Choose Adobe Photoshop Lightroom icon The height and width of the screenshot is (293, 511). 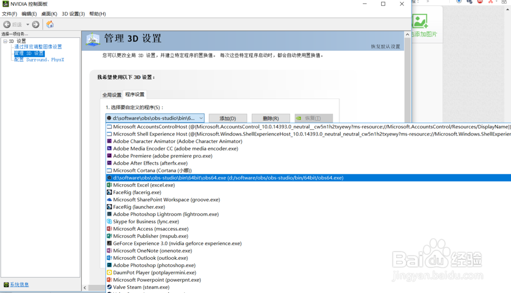109,215
